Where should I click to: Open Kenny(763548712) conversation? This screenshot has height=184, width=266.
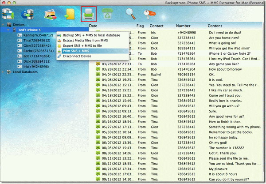38,35
